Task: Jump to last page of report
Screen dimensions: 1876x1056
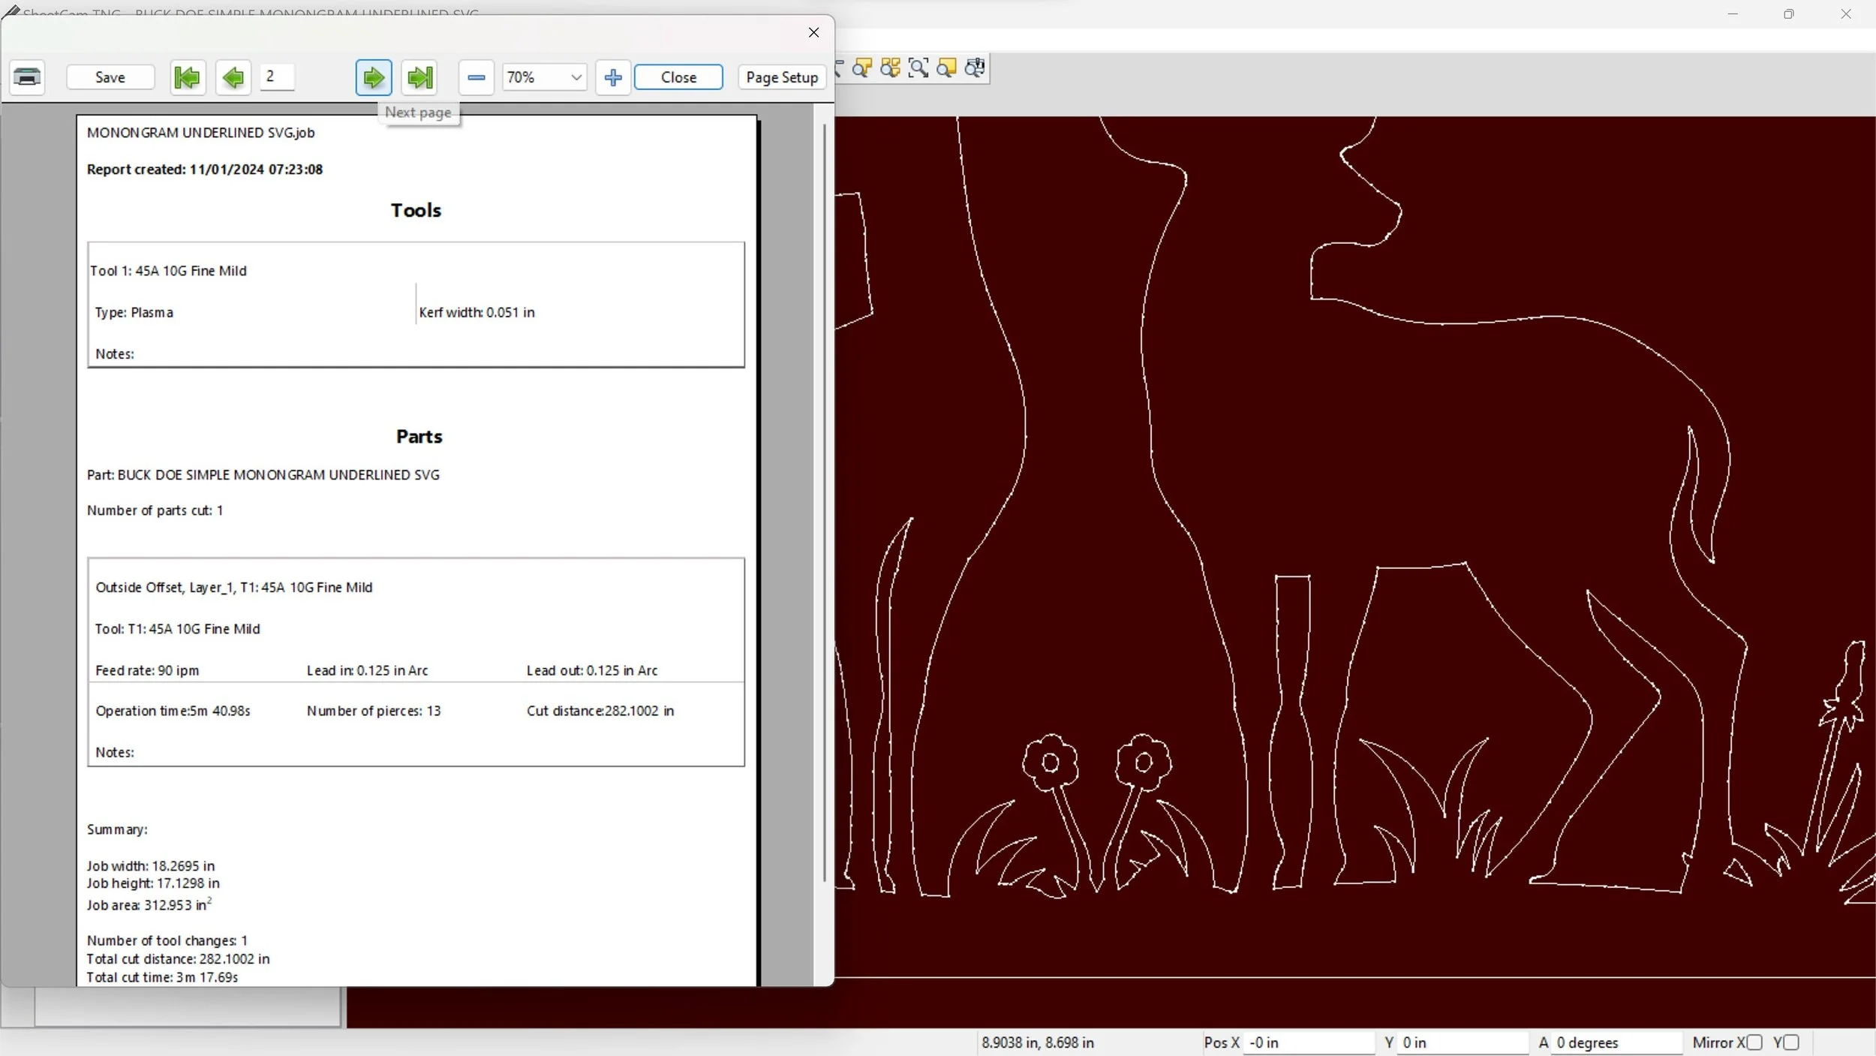Action: [419, 77]
